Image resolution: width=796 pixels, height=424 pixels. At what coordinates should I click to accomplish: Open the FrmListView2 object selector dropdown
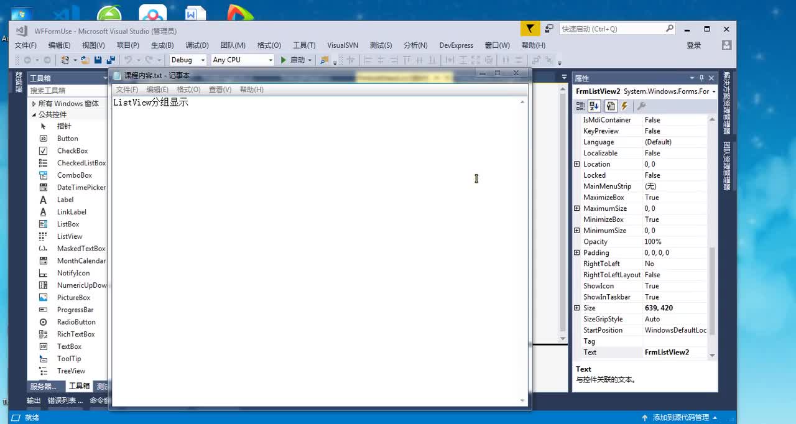click(714, 91)
